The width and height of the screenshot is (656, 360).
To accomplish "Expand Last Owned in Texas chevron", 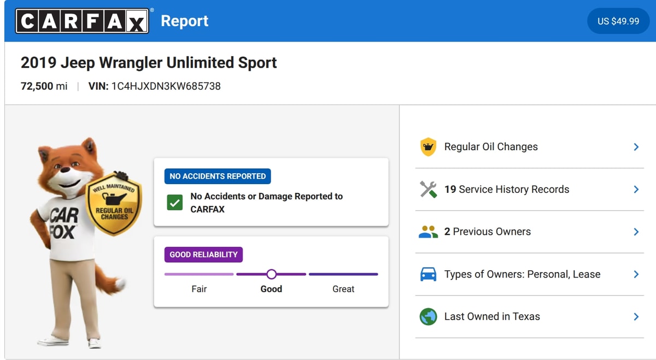I will click(x=636, y=316).
